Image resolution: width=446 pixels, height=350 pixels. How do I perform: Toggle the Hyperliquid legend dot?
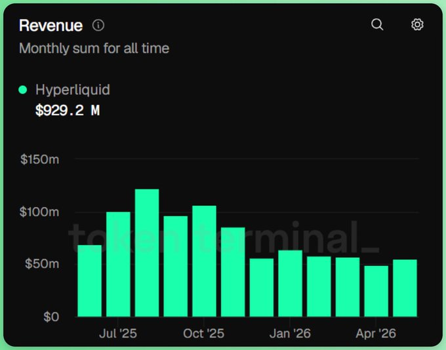(x=23, y=90)
